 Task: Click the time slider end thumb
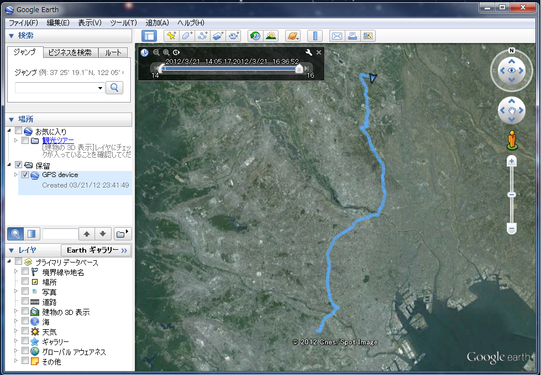[x=299, y=69]
